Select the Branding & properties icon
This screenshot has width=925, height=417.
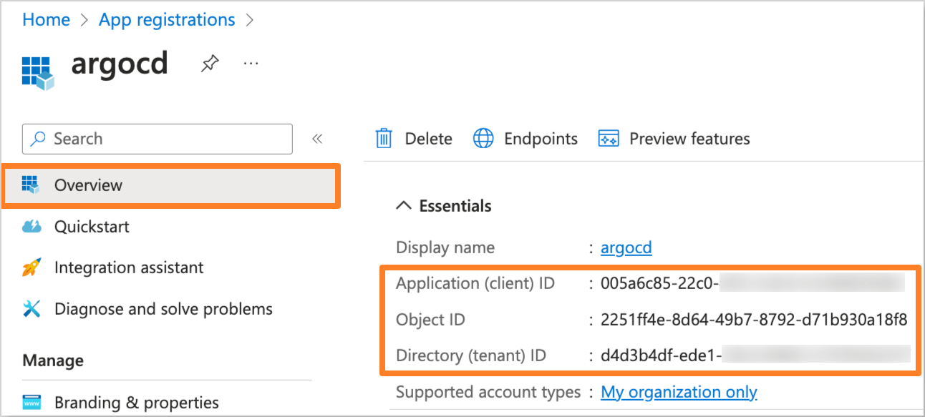click(32, 402)
